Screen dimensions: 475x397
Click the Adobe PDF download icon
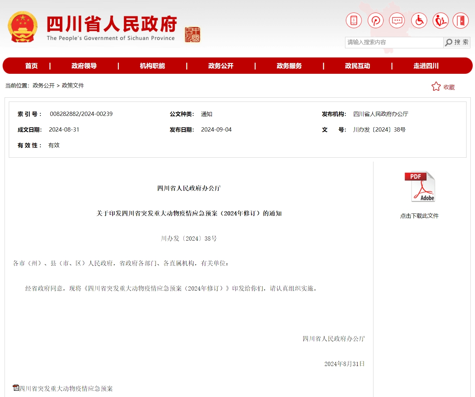[420, 186]
